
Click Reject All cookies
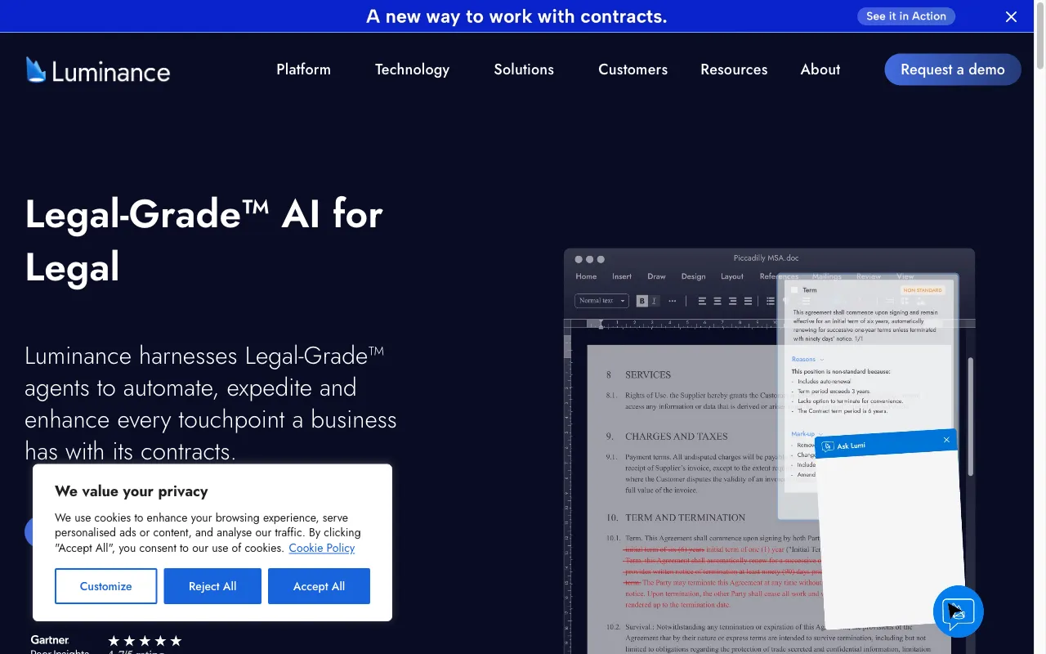(x=212, y=586)
